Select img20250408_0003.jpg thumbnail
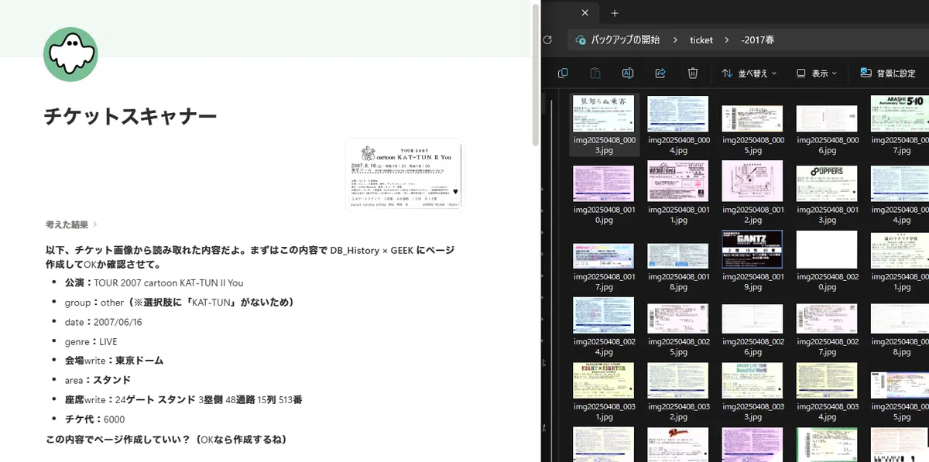 (x=604, y=114)
